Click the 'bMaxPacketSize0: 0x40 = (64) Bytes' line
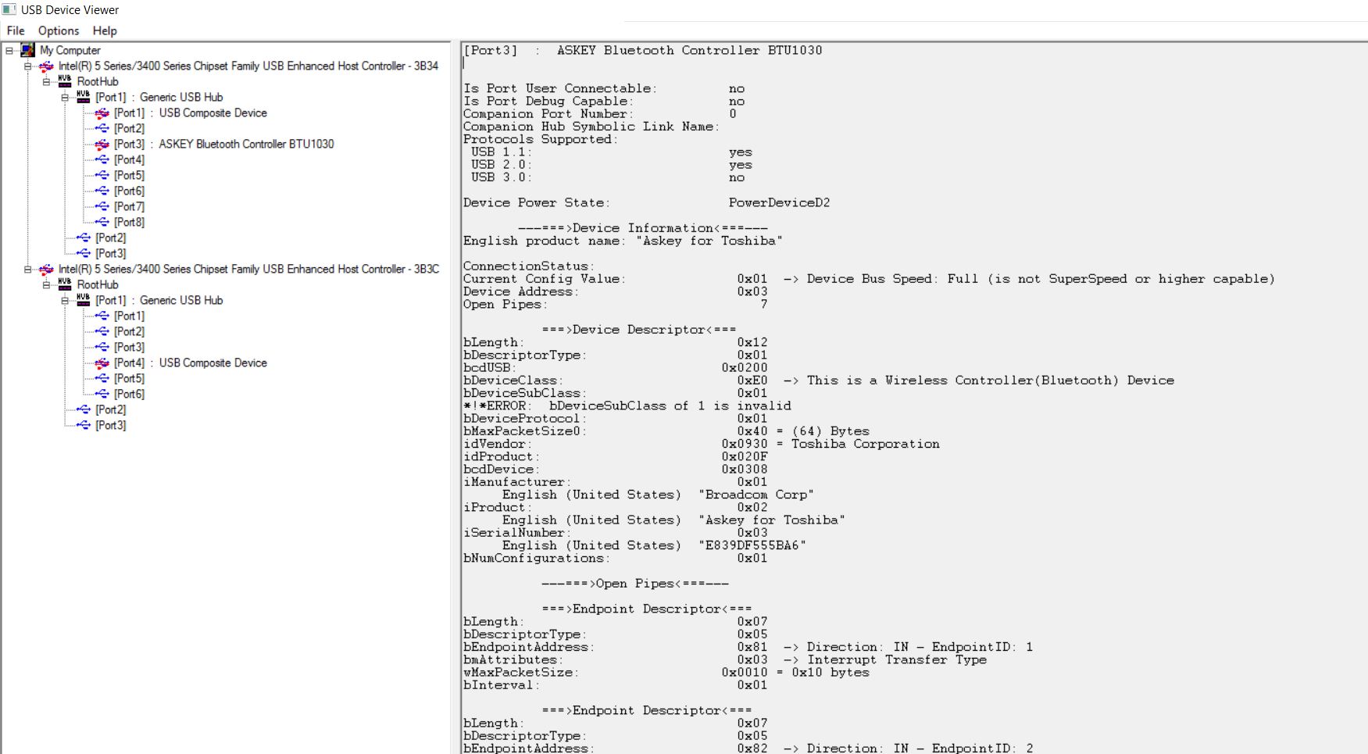Screen dimensions: 1368x754 [666, 431]
